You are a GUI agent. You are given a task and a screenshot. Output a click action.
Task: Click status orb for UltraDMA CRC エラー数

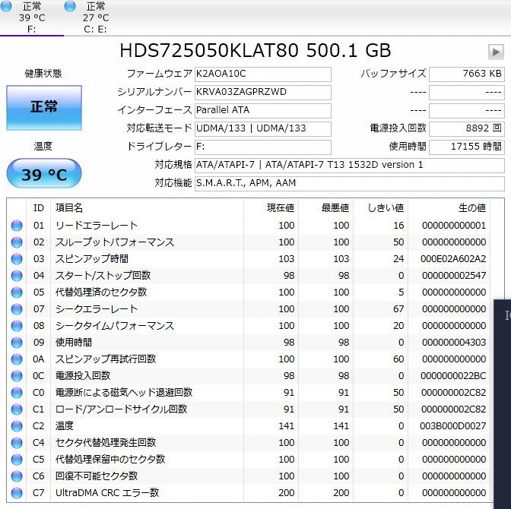pos(17,493)
